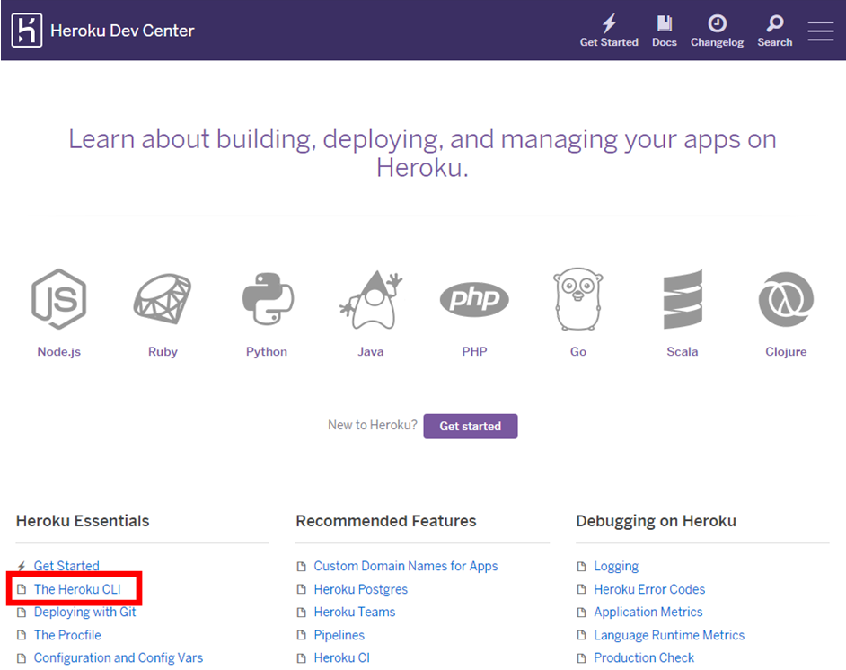Open Deploying with Git link
This screenshot has height=670, width=846.
(84, 613)
